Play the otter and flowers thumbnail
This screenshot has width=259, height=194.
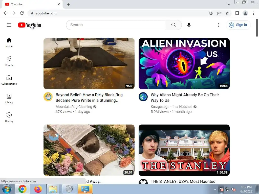tap(89, 150)
